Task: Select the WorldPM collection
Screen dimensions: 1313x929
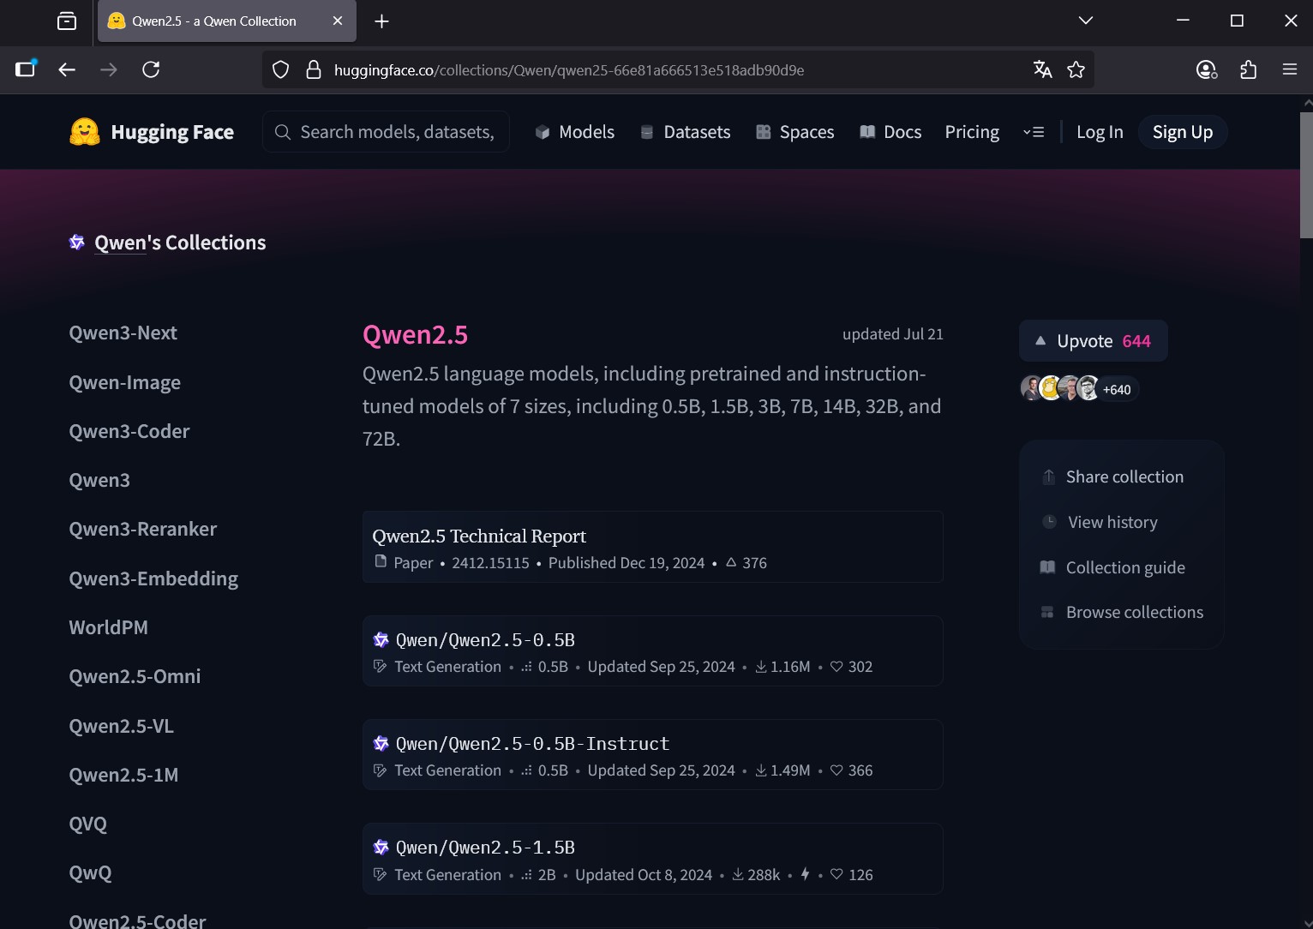Action: (109, 627)
